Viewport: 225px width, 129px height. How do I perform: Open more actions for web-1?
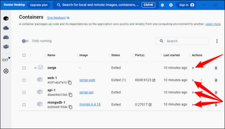pos(201,80)
